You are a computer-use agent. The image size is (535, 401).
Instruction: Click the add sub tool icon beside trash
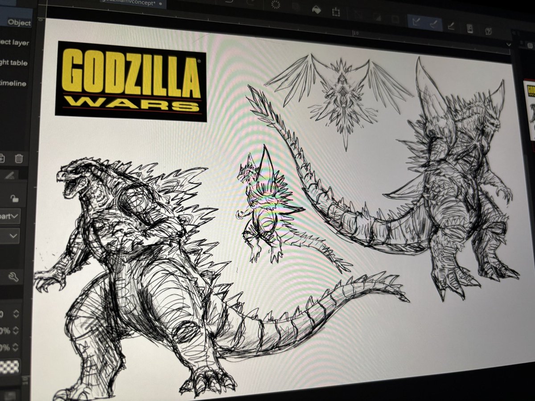[x=2, y=158]
